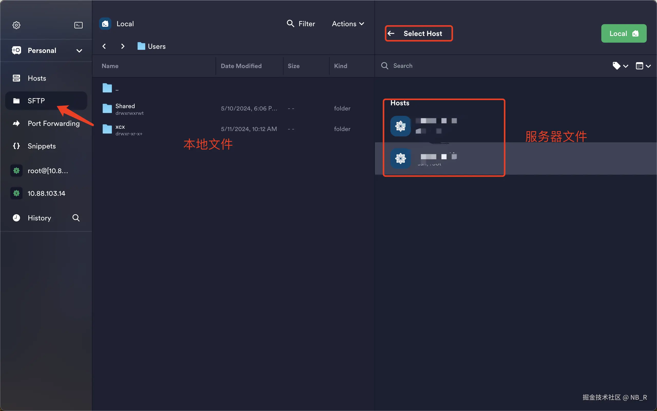Click the History search magnifier icon

76,218
